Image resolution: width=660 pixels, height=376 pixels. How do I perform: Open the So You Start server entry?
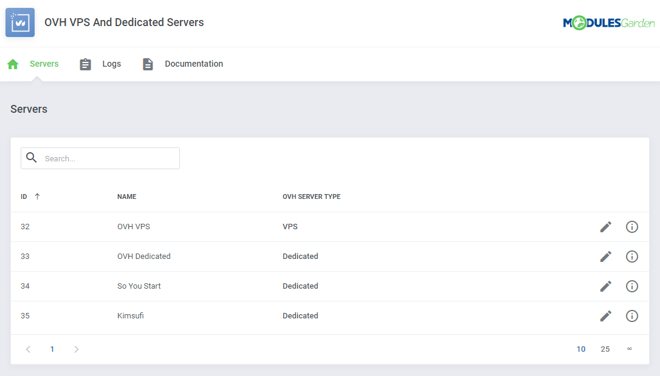pos(139,286)
